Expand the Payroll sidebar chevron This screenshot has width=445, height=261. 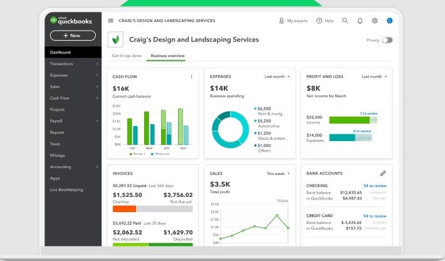[97, 120]
